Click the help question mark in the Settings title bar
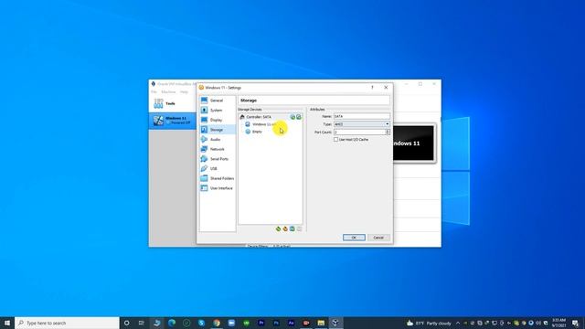Screen dimensions: 585x329 click(372, 88)
